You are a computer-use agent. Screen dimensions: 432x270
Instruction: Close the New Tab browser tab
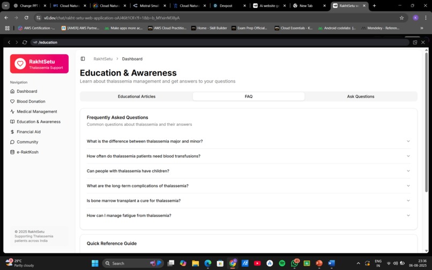pyautogui.click(x=324, y=5)
